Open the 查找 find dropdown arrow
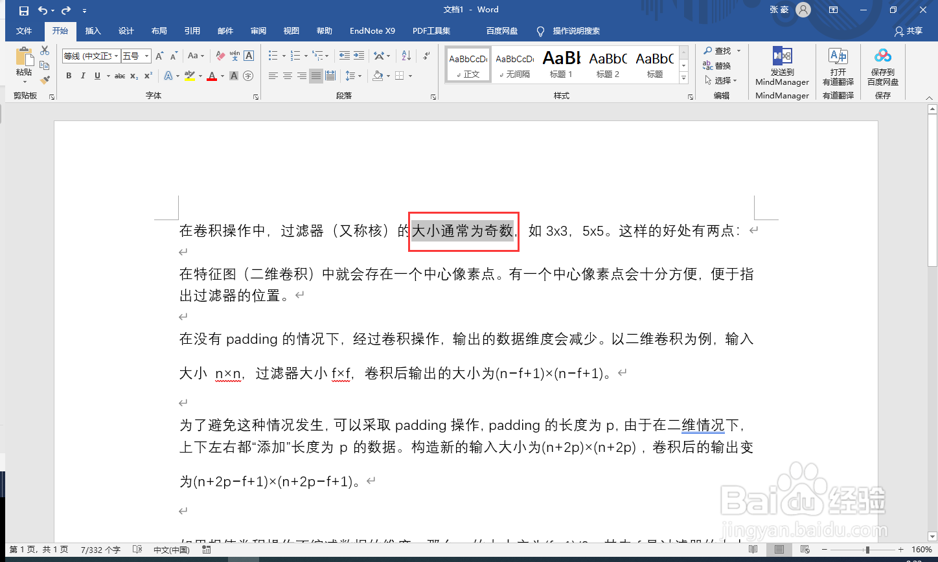This screenshot has height=562, width=938. pyautogui.click(x=738, y=51)
